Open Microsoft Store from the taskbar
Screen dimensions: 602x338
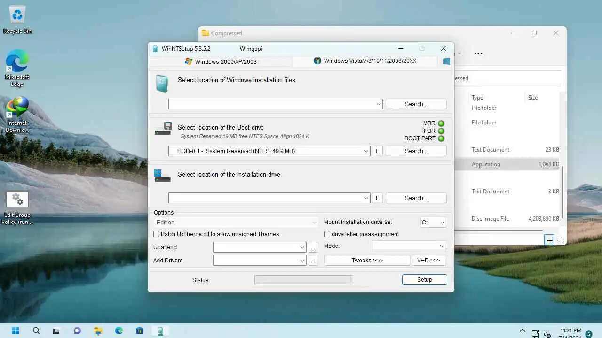139,330
